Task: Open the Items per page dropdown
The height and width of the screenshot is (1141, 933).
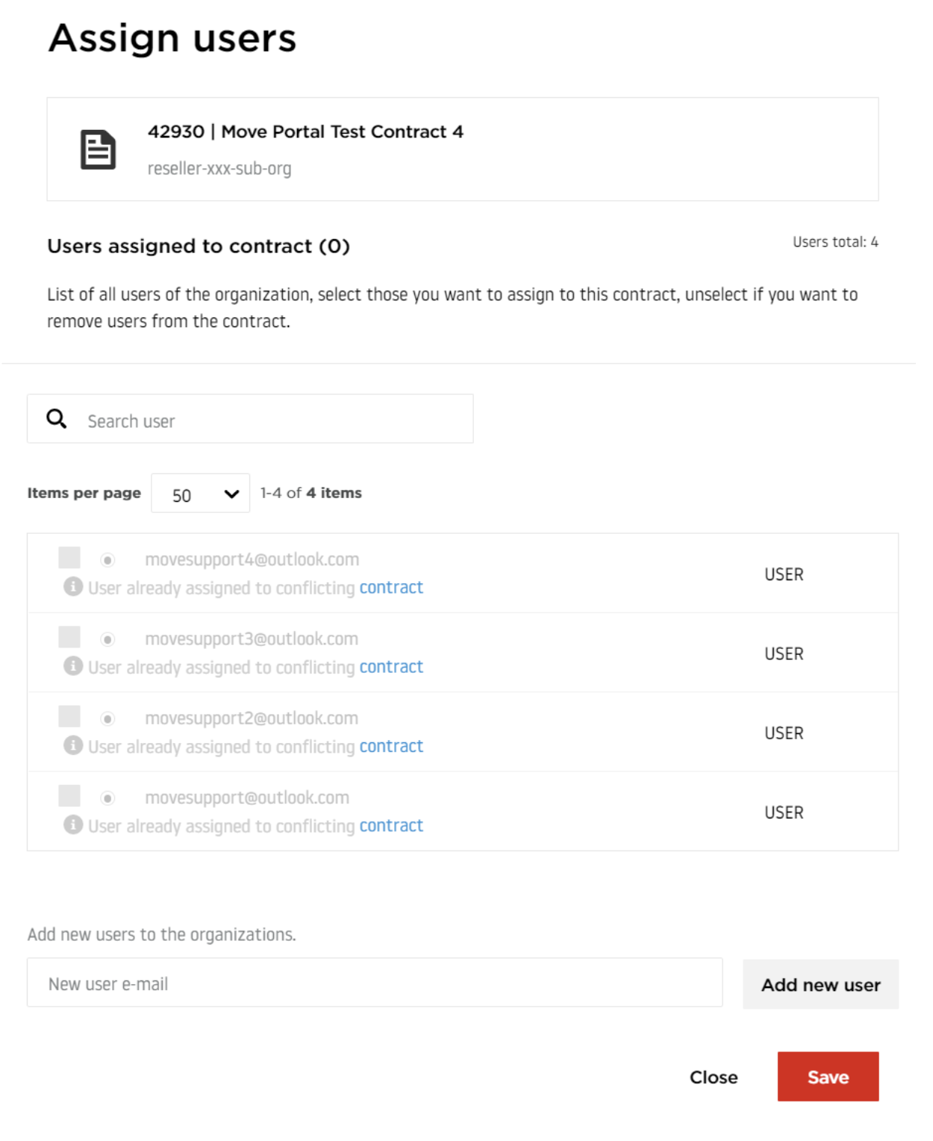Action: [200, 494]
